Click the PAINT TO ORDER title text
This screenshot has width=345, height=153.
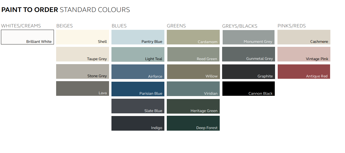point(30,10)
